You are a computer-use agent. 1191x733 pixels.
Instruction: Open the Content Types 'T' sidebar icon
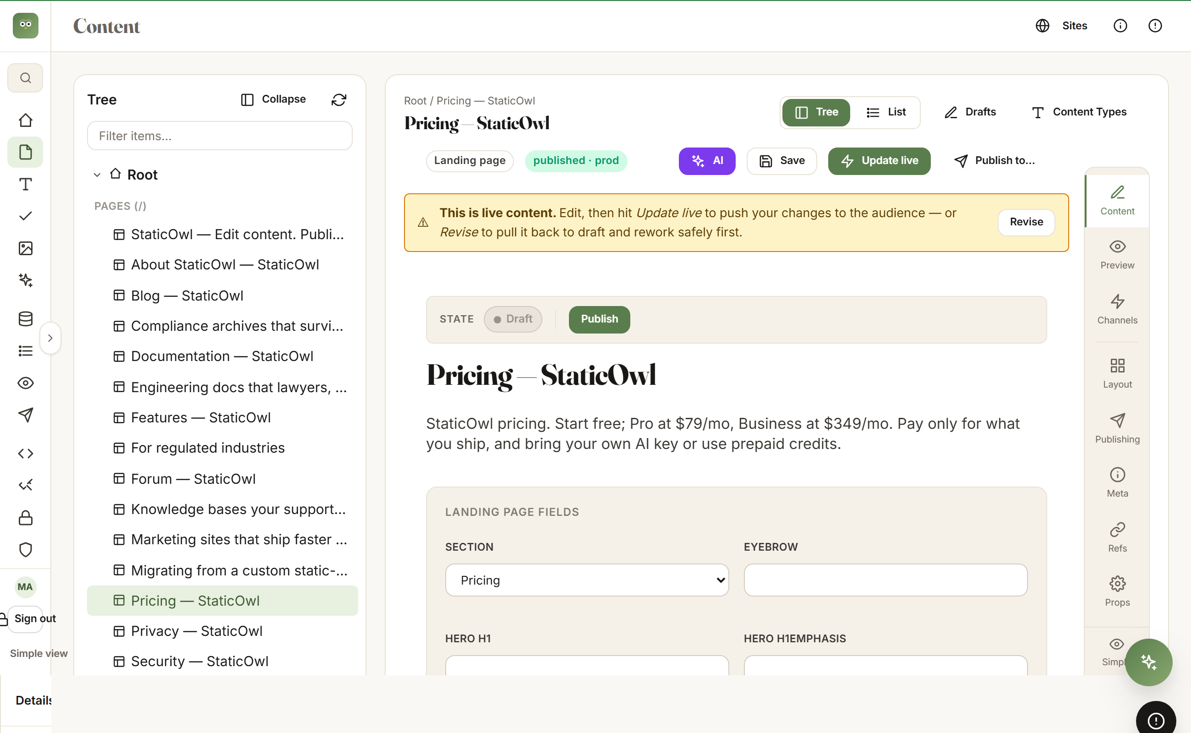[25, 184]
